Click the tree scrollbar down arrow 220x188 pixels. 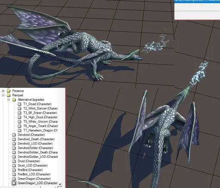coord(60,184)
